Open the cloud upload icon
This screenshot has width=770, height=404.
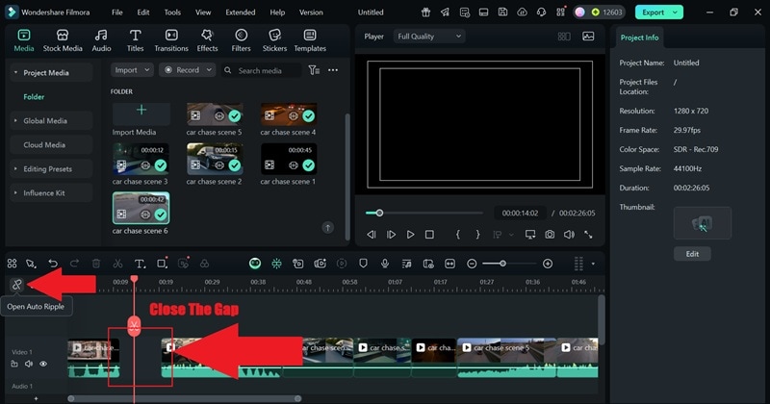coord(522,13)
